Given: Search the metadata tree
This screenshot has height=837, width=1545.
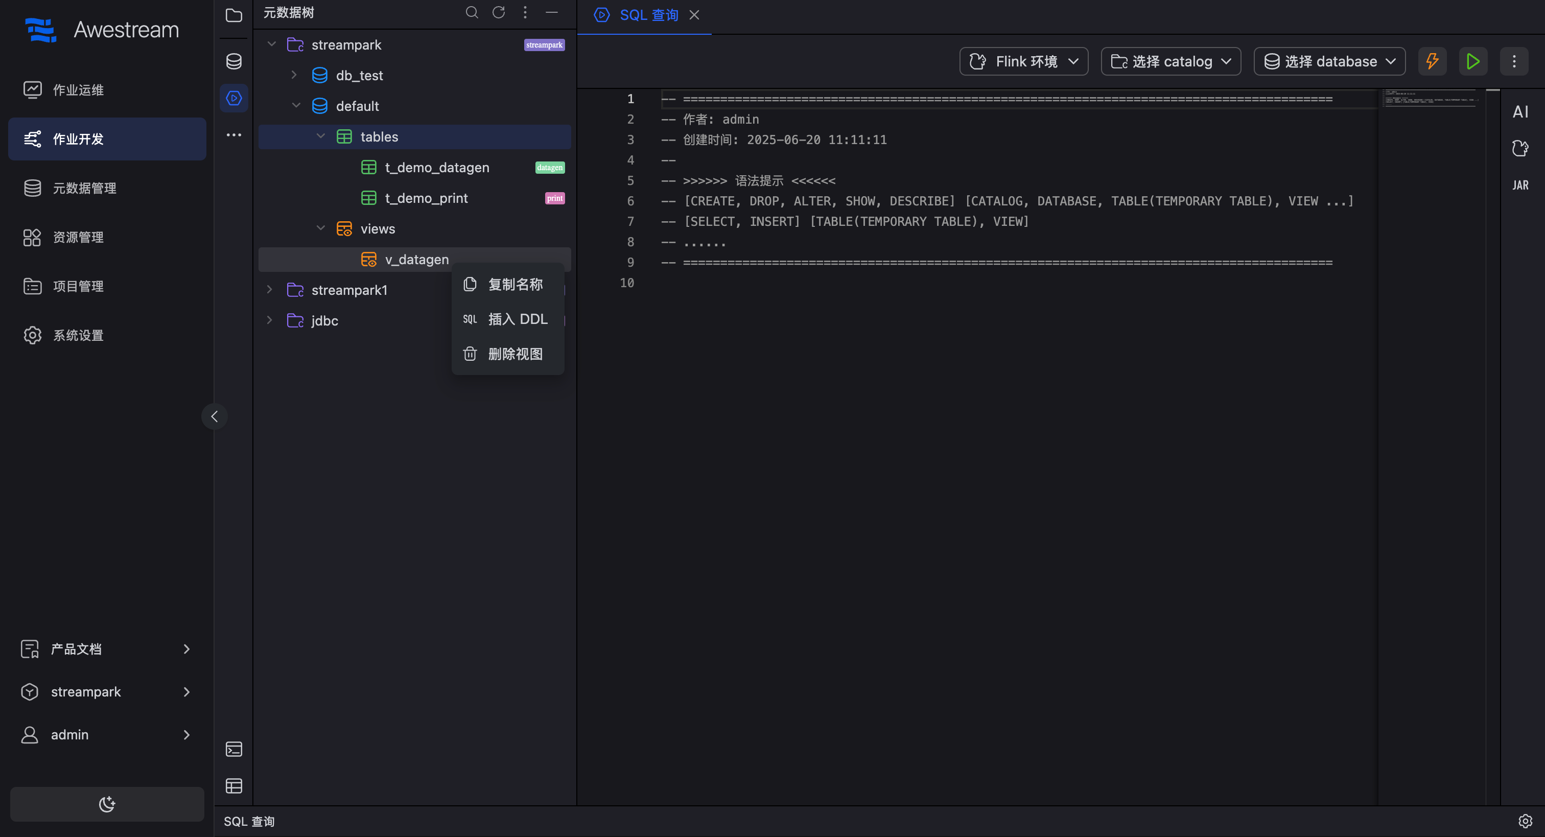Looking at the screenshot, I should click(472, 13).
